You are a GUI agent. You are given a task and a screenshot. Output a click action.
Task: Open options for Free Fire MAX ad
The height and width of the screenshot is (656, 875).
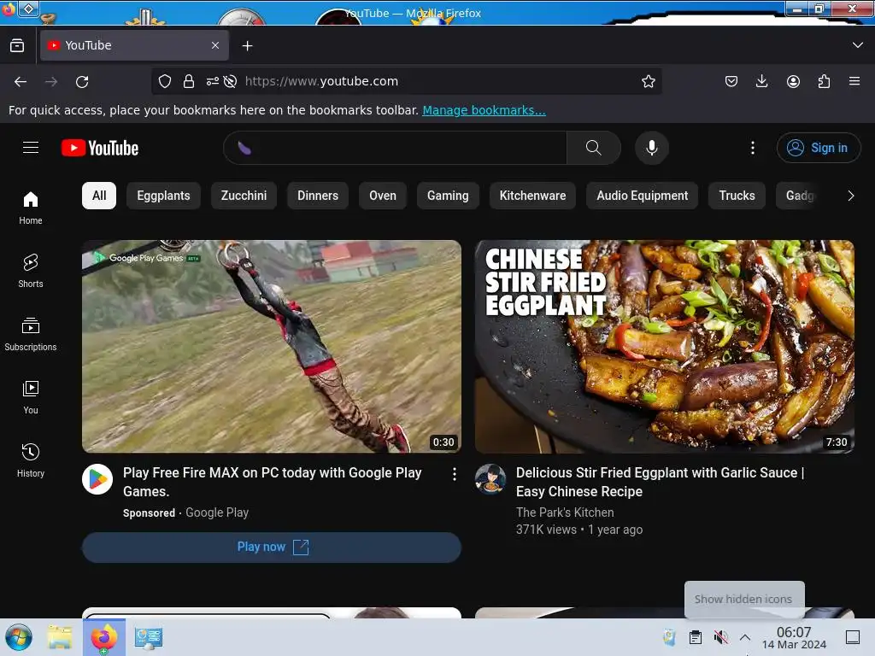click(455, 473)
